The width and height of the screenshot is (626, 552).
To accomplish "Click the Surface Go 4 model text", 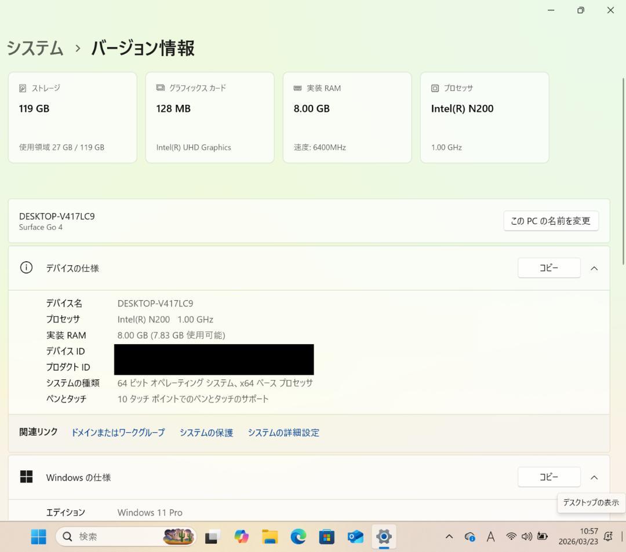I will tap(41, 227).
